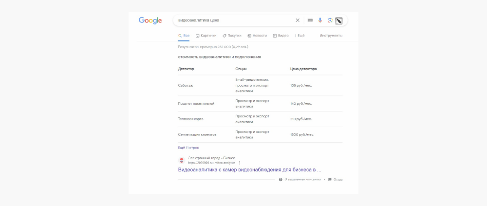Open the on-screen keyboard icon
487x206 pixels.
point(310,20)
